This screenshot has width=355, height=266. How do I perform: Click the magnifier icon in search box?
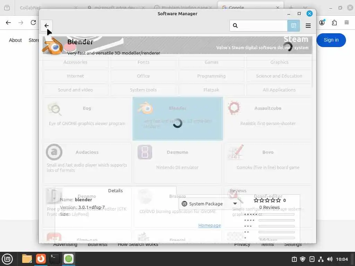(235, 26)
